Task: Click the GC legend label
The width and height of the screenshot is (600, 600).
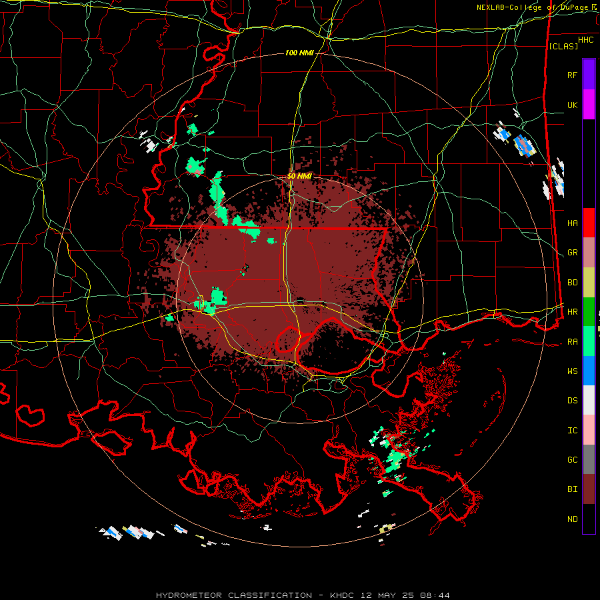Action: point(573,459)
